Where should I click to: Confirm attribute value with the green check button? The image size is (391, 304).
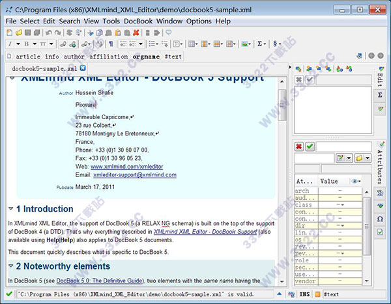[310, 146]
